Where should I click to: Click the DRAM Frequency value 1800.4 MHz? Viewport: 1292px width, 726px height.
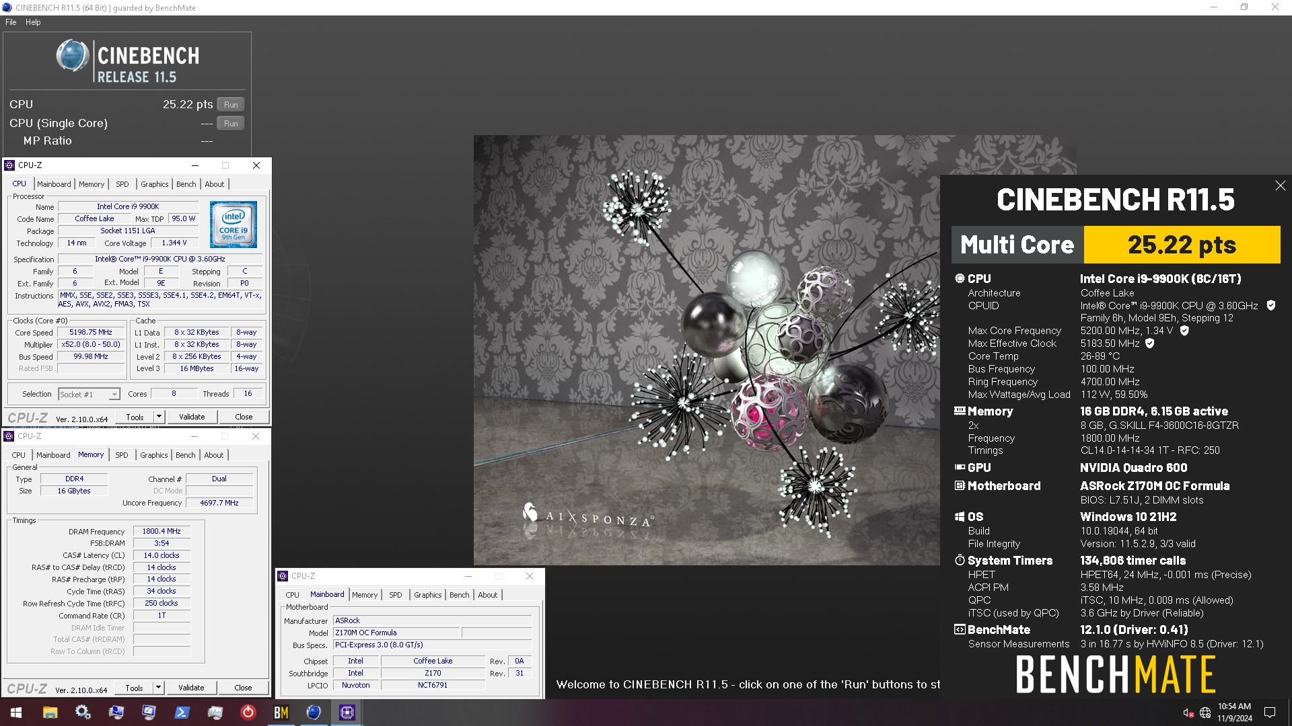coord(161,531)
